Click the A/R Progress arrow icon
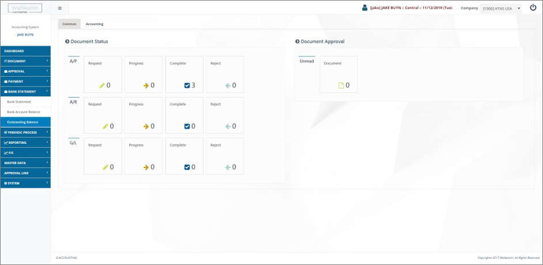 146,126
